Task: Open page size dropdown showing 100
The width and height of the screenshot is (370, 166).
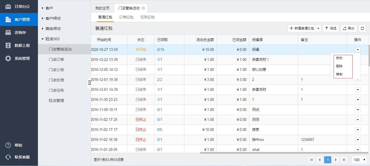Action: click(x=359, y=160)
